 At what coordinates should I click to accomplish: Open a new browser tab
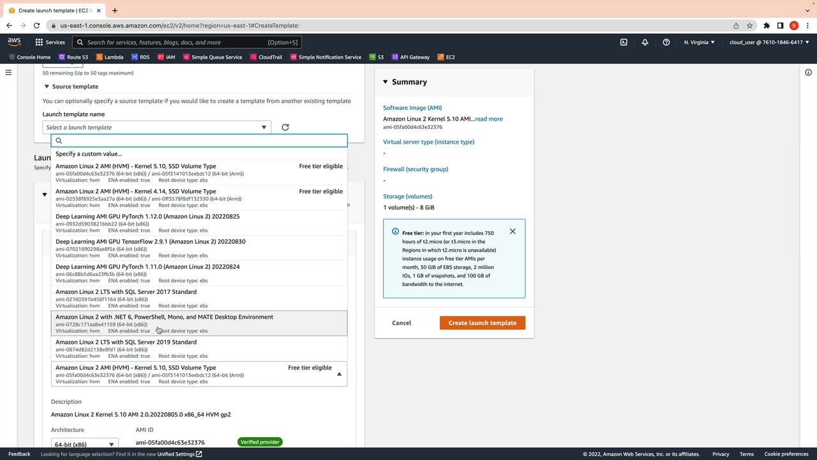point(115,10)
